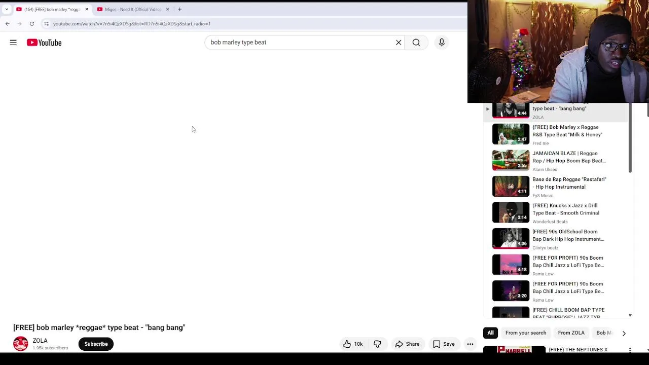This screenshot has width=649, height=365.
Task: Click the video title bang bang text
Action: (99, 327)
